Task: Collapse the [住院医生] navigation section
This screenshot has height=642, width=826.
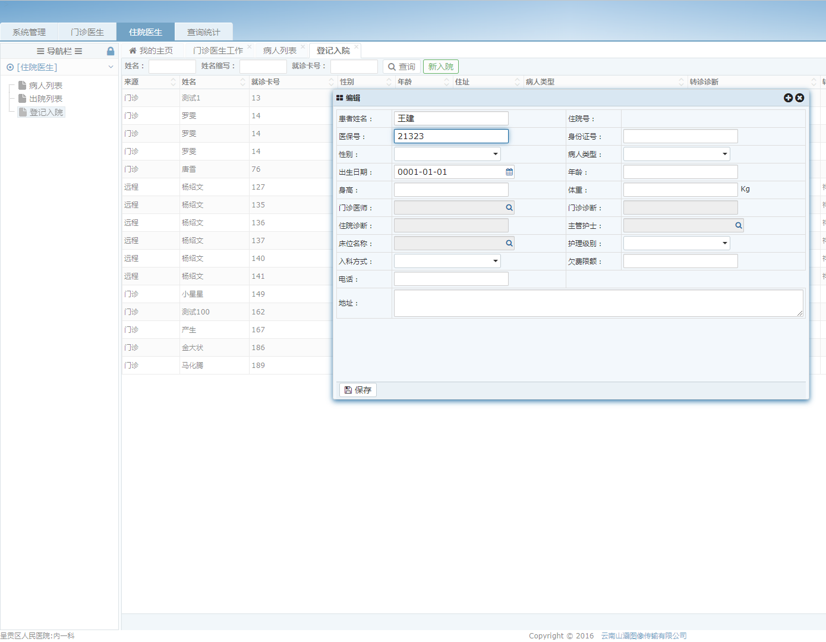Action: tap(111, 67)
